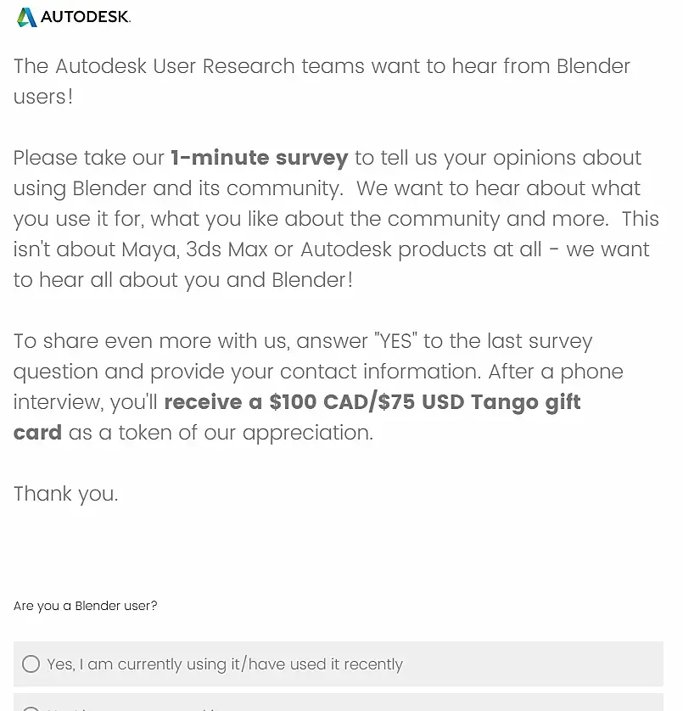Select the "Yes, I am currently using it" radio button
This screenshot has height=711, width=683.
click(x=31, y=663)
